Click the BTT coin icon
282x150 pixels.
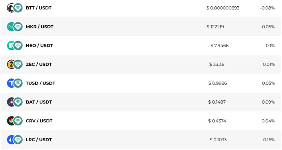pos(10,8)
